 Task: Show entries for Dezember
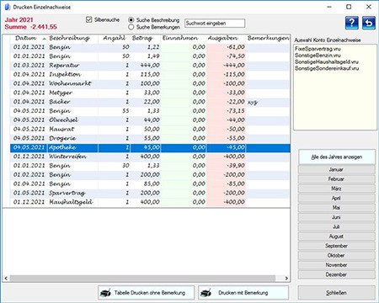click(x=337, y=274)
